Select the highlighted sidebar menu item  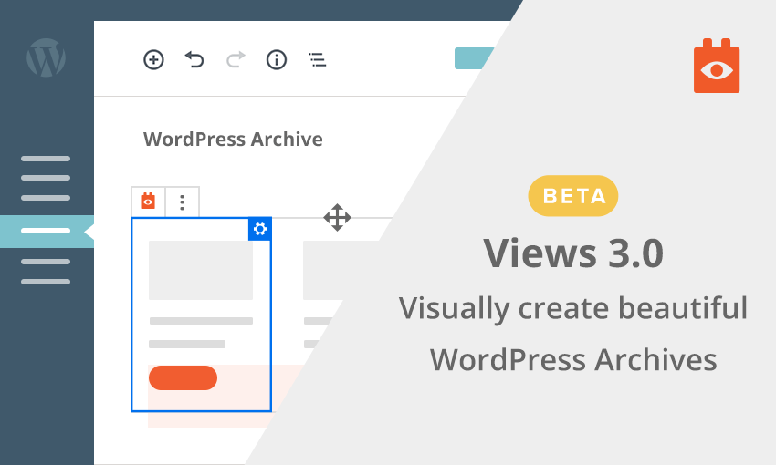point(47,231)
